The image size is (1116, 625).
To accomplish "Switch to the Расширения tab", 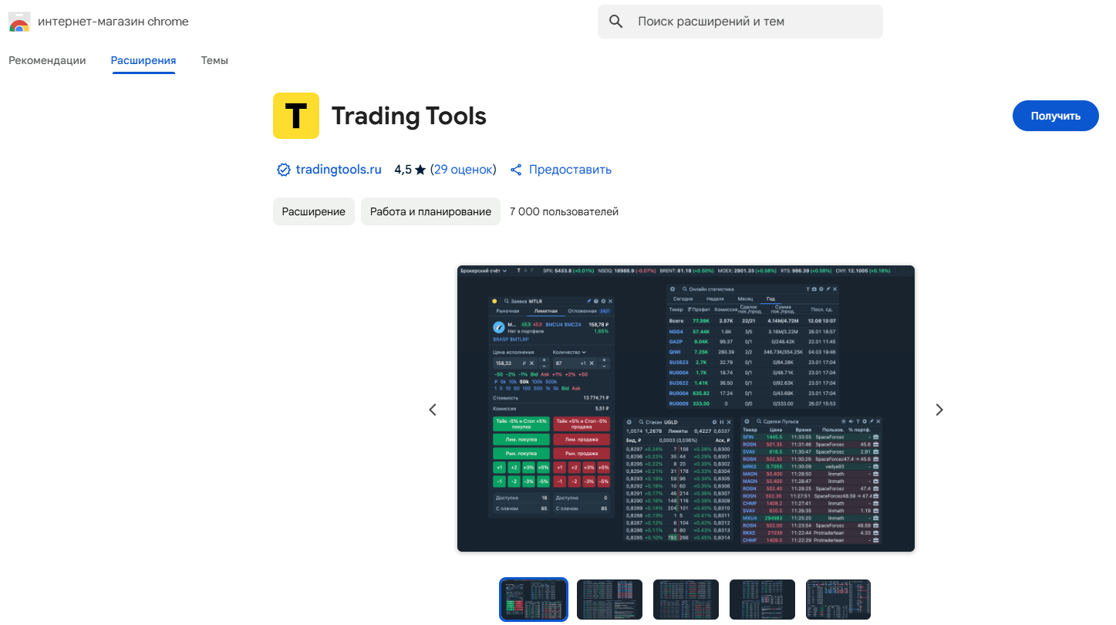I will (143, 60).
